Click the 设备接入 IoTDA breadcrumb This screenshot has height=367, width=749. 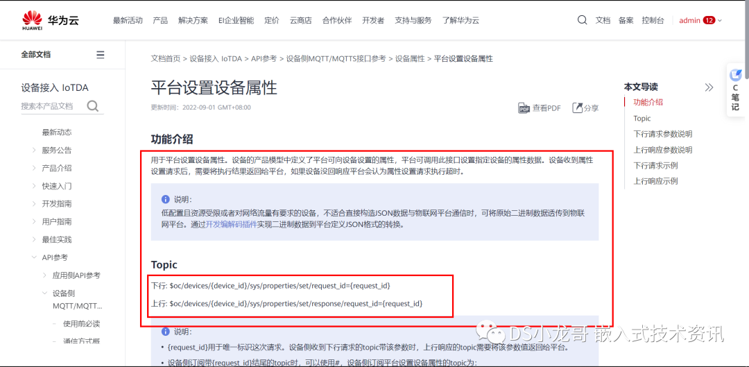tap(216, 59)
